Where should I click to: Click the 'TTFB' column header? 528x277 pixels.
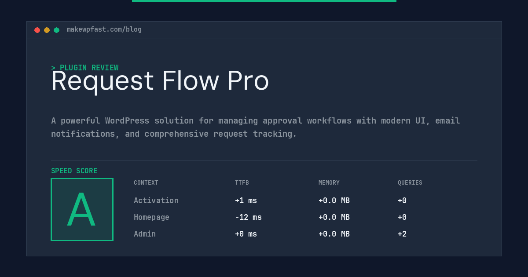[242, 183]
